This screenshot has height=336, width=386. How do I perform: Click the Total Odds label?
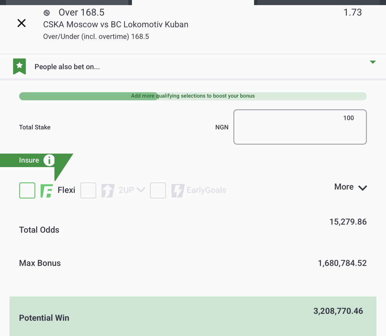pos(39,230)
